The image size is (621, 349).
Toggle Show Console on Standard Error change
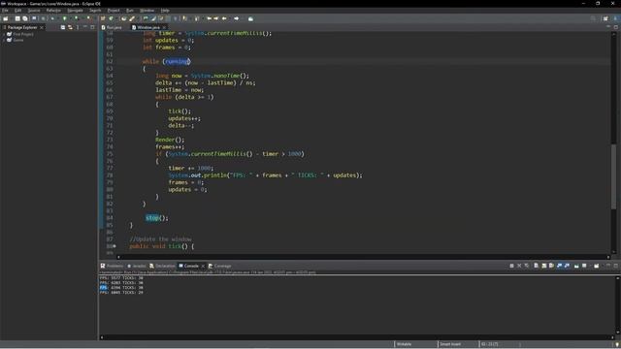(x=567, y=266)
